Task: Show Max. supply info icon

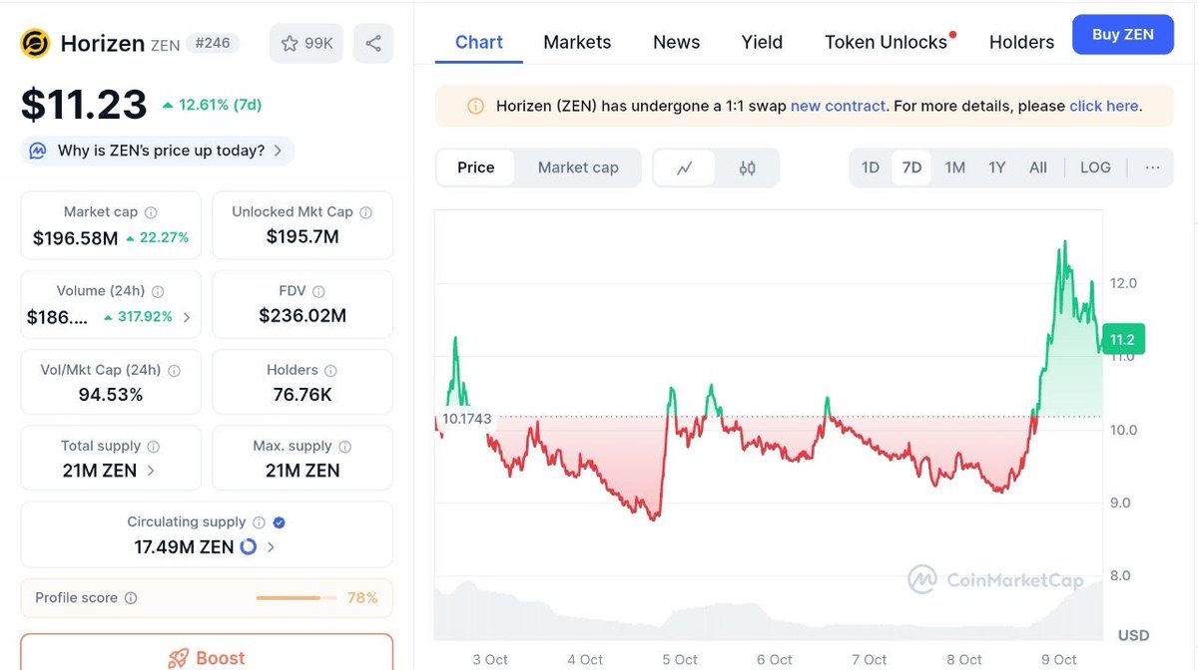Action: [345, 447]
